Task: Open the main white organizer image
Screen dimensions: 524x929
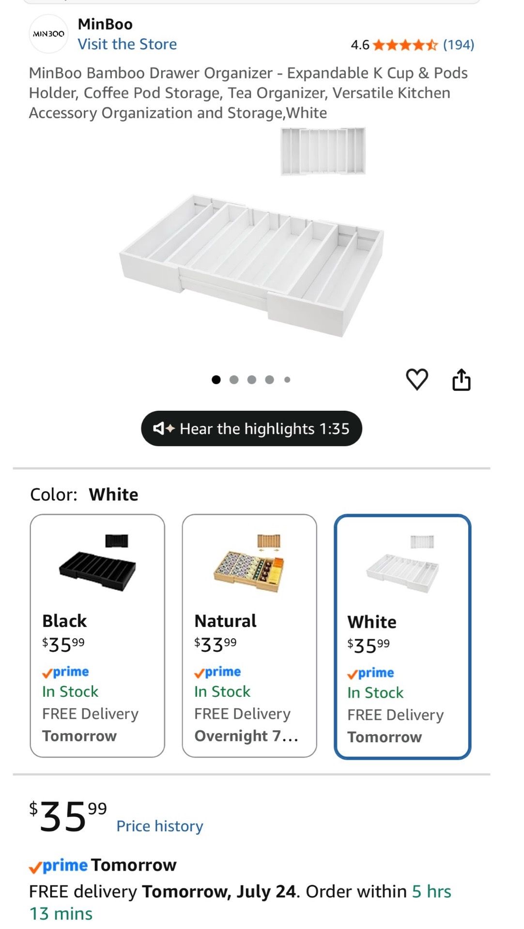Action: [x=252, y=242]
